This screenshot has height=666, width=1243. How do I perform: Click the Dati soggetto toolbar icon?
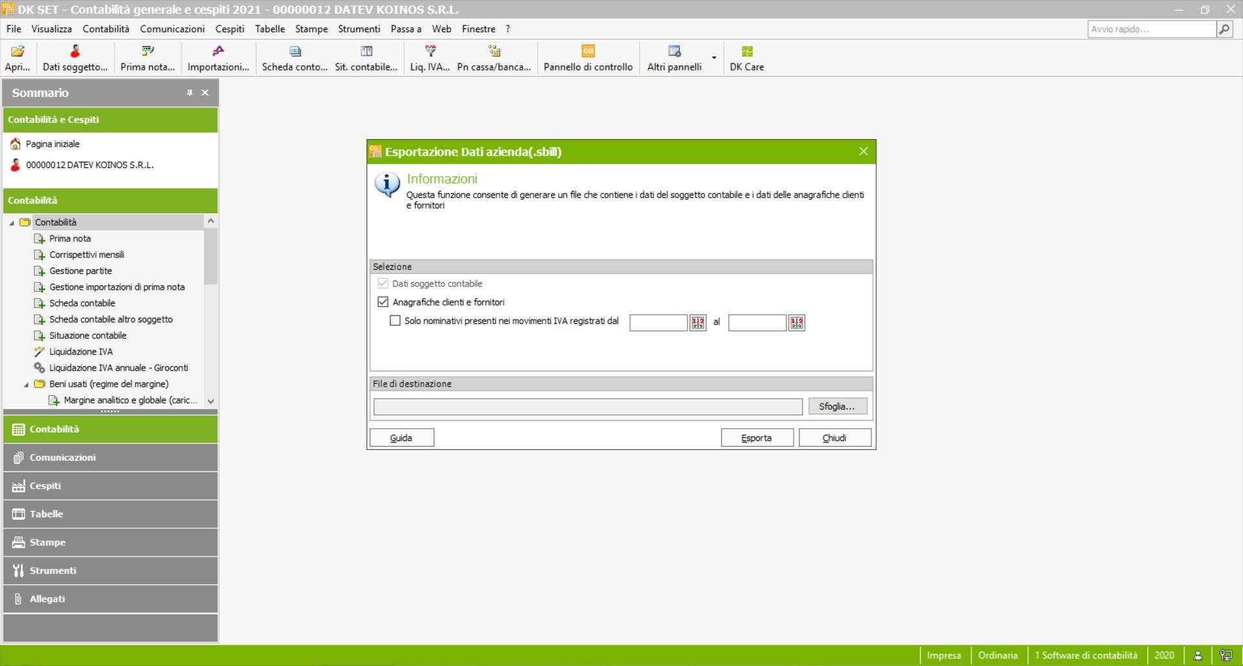pos(75,58)
